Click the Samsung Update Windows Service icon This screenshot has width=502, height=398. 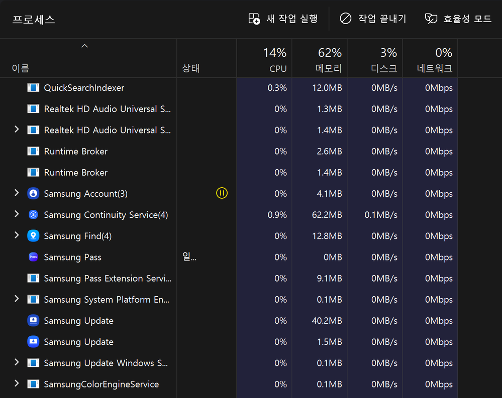pyautogui.click(x=33, y=363)
